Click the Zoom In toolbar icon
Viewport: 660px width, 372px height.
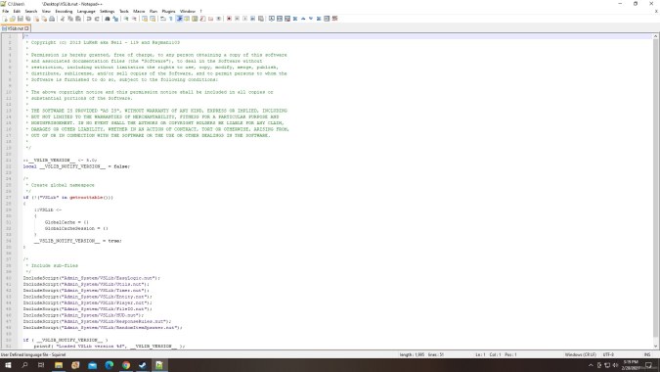[x=126, y=19]
